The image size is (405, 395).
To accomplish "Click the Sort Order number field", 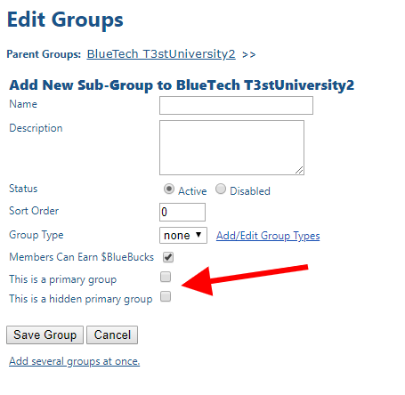I will point(182,212).
